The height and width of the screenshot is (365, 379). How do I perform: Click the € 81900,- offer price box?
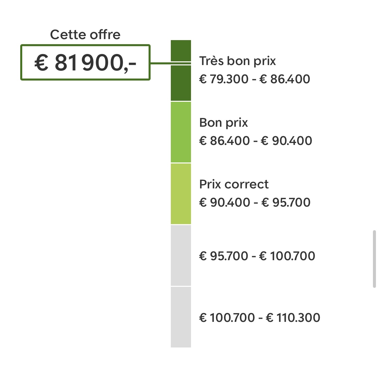[x=85, y=62]
